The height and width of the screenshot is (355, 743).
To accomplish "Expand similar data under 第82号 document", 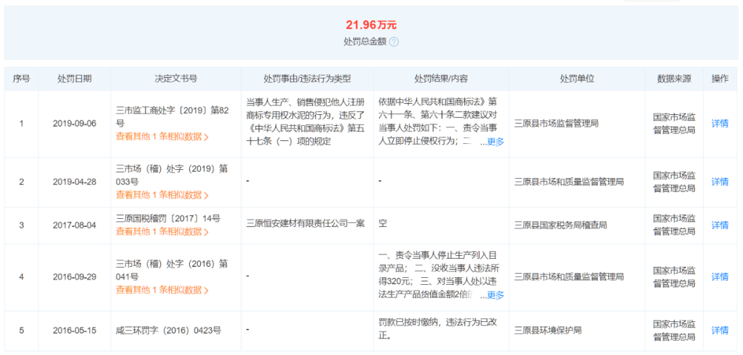I will point(162,136).
